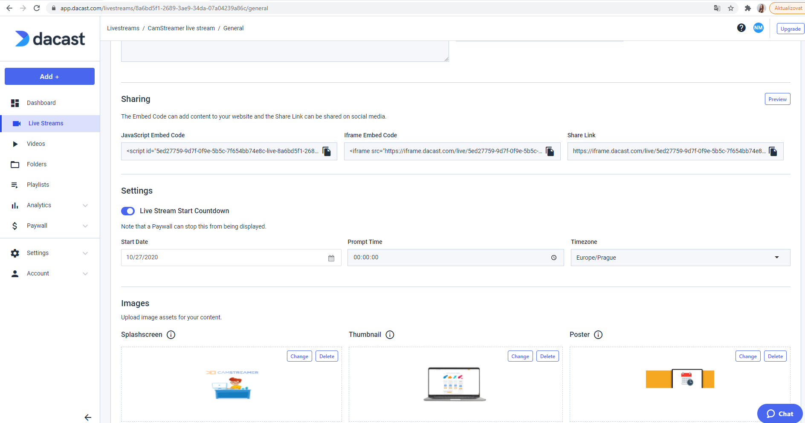Open the help question mark icon
805x423 pixels.
[x=741, y=28]
